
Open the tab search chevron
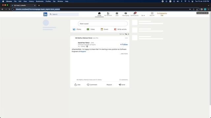[208, 6]
